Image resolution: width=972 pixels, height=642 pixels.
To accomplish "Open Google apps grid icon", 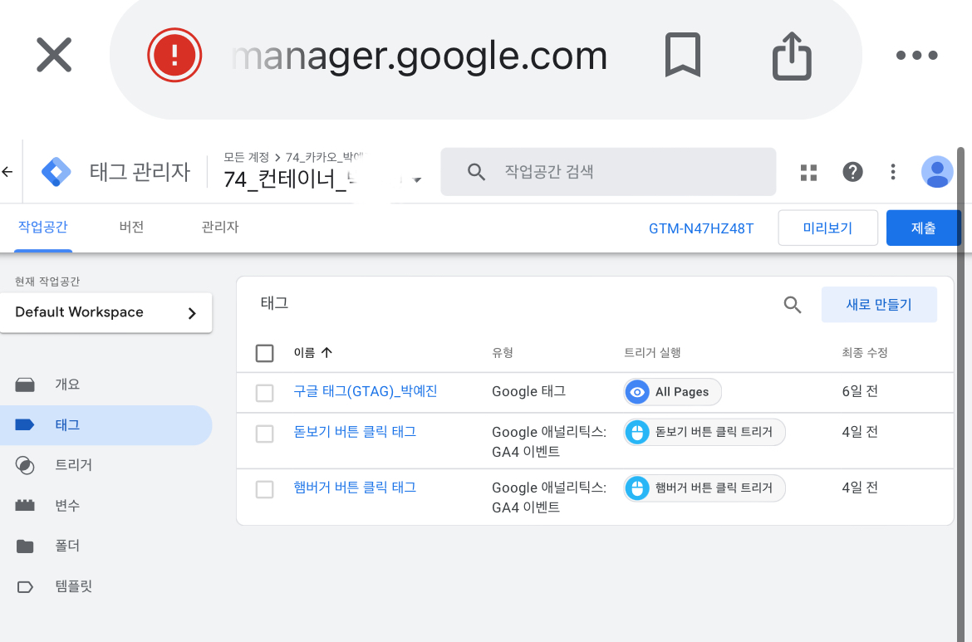I will [x=808, y=172].
